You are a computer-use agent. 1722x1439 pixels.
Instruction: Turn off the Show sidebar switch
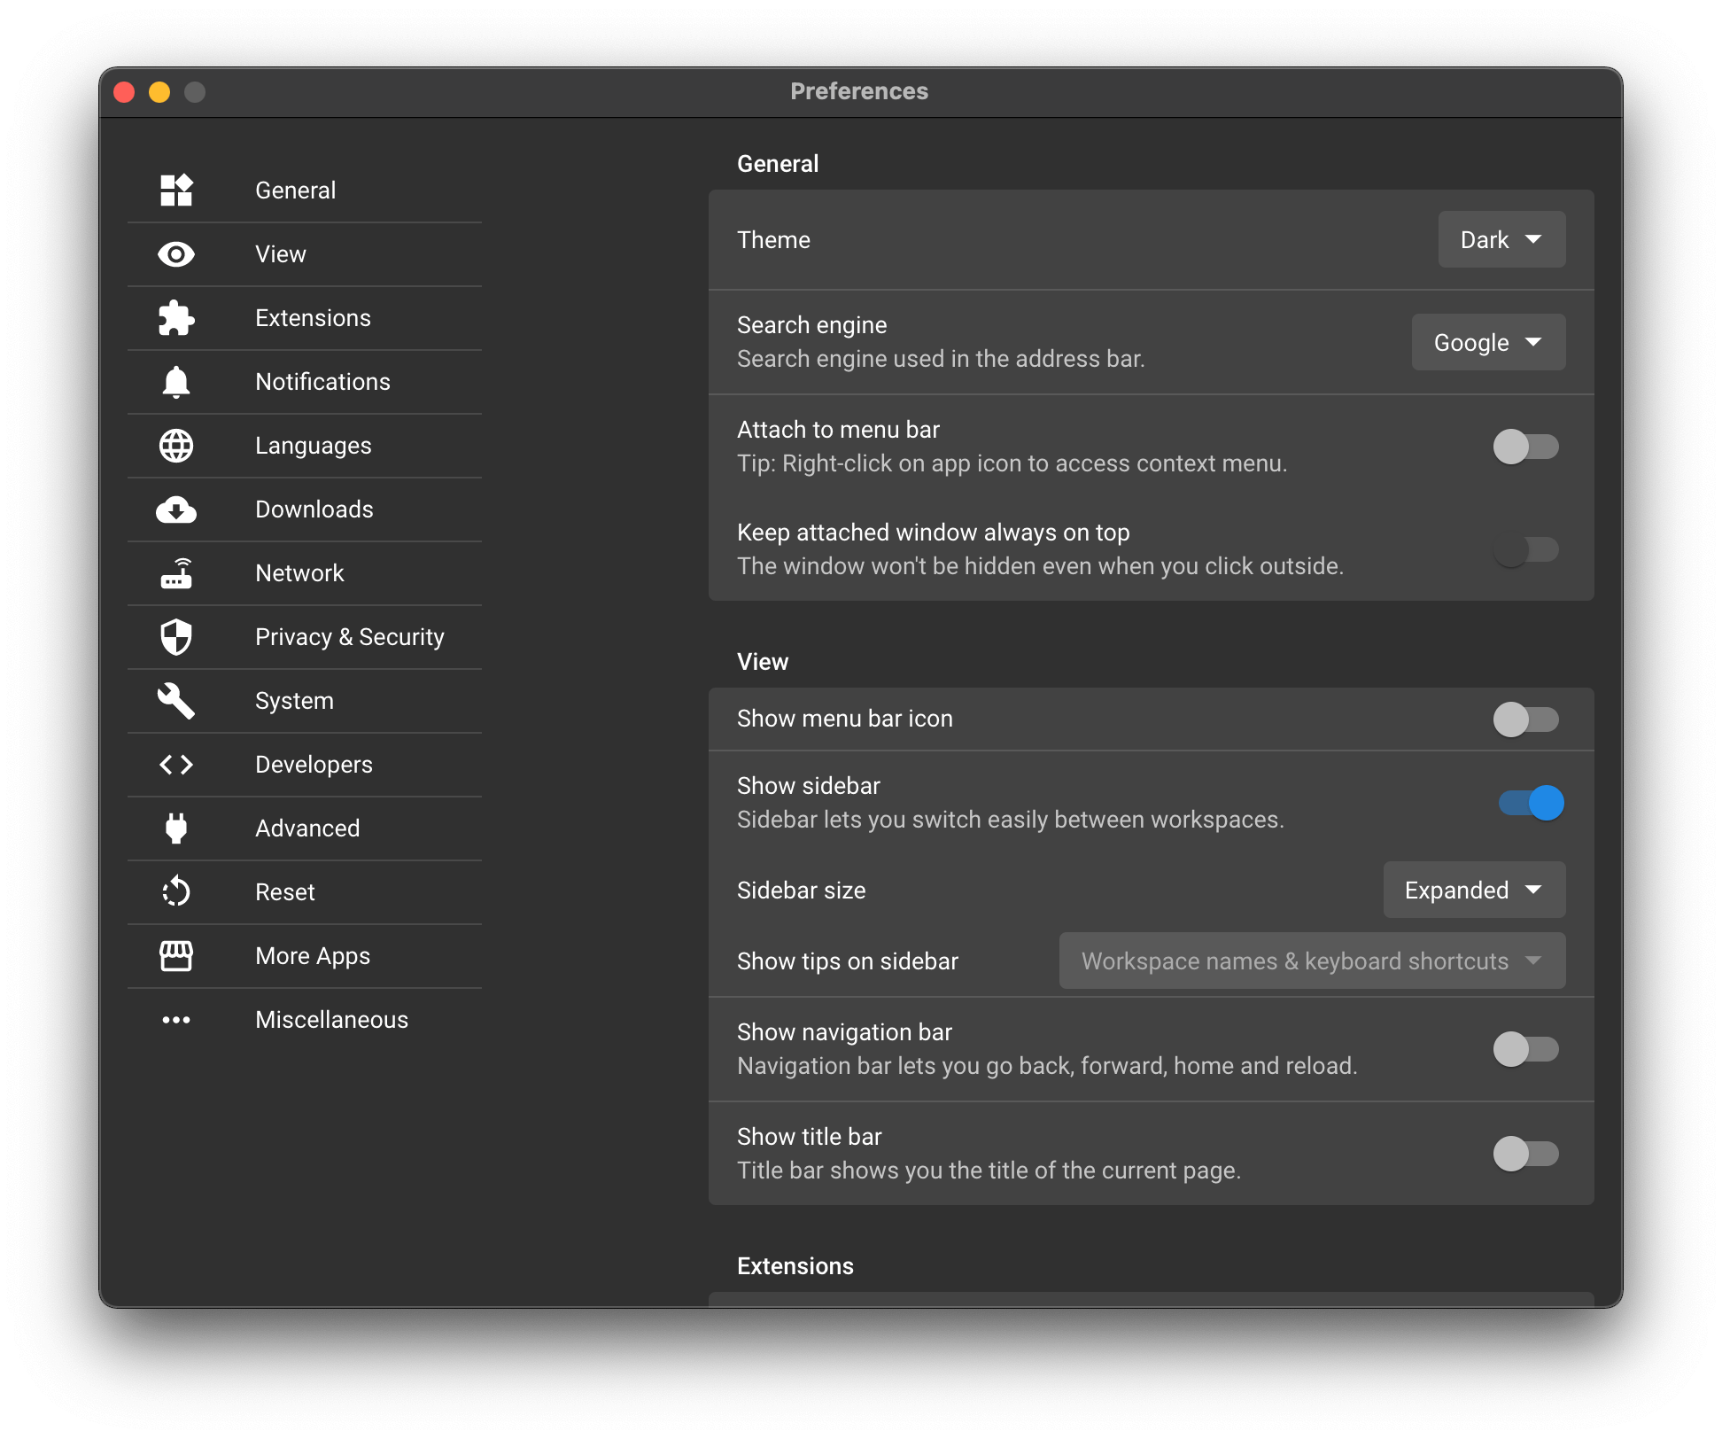click(1531, 803)
